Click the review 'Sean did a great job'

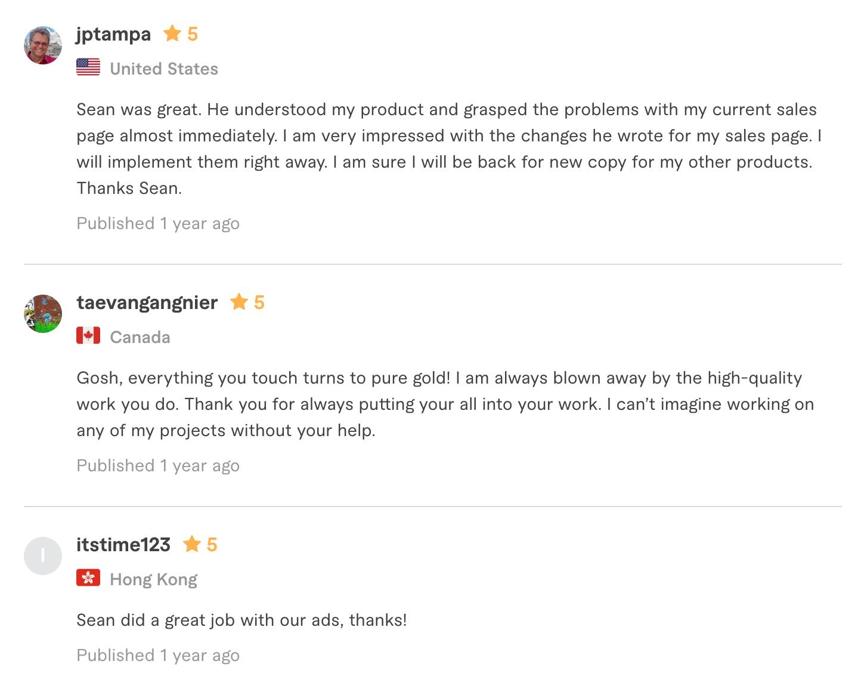[x=241, y=620]
